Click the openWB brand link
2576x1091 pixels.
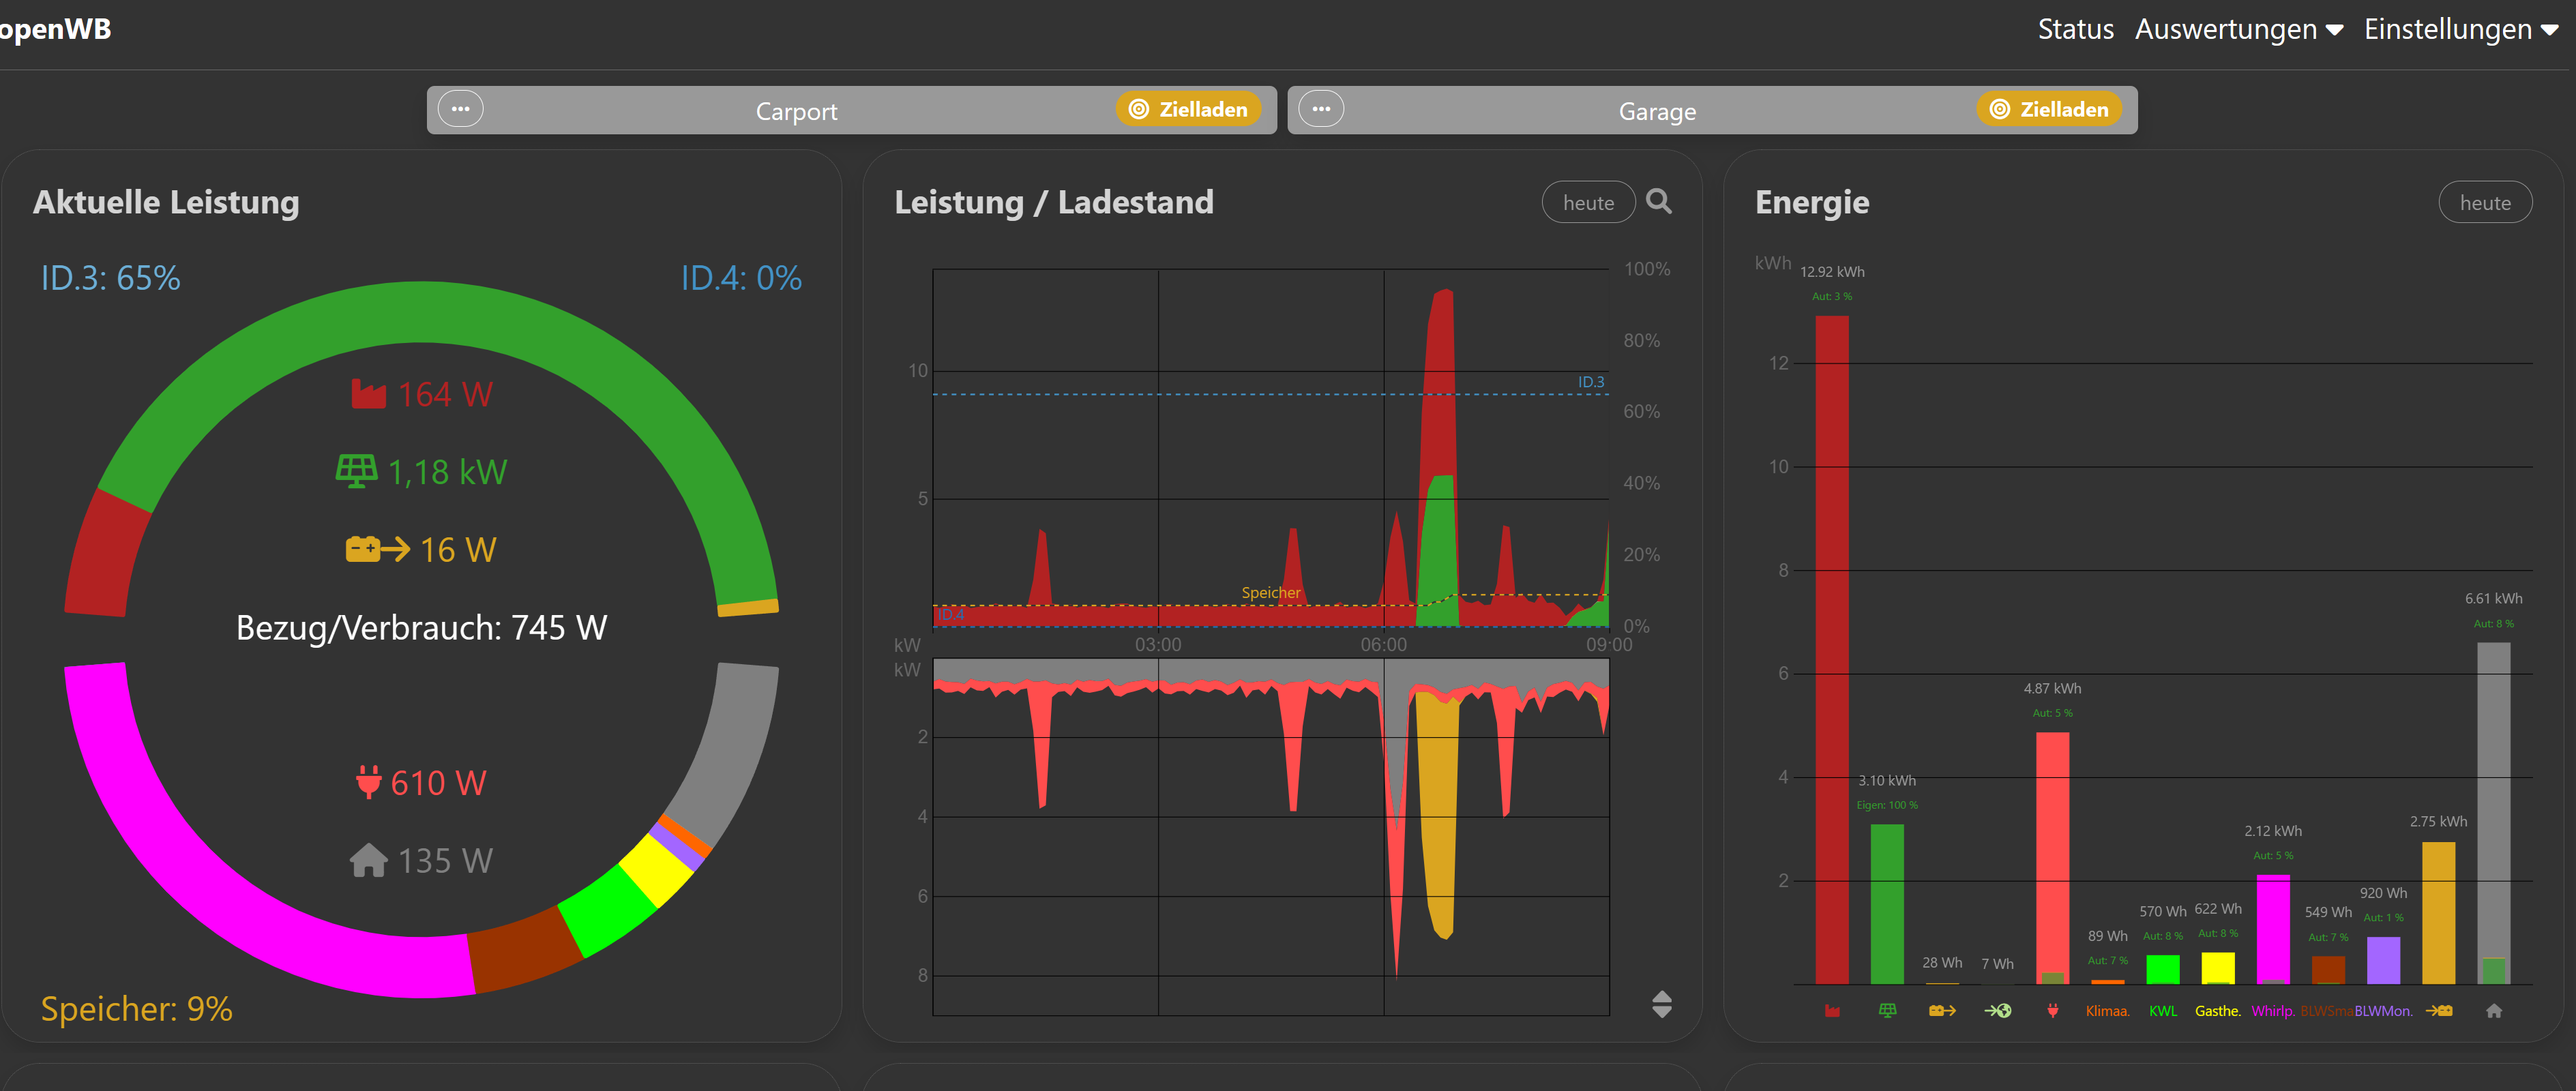(x=55, y=29)
